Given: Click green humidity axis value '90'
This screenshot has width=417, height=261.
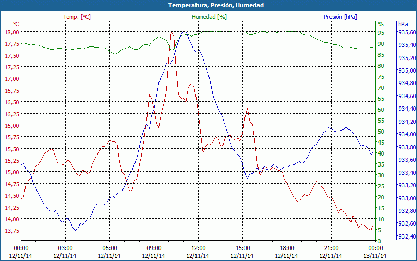Looking at the screenshot, I should click(381, 44).
